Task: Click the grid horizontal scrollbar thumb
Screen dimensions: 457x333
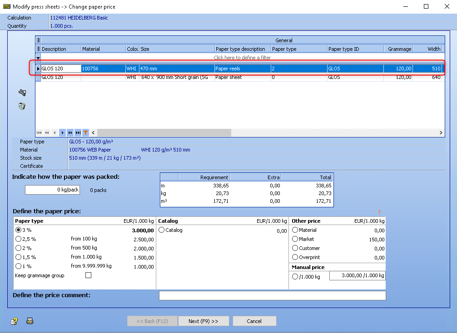Action: [x=164, y=133]
